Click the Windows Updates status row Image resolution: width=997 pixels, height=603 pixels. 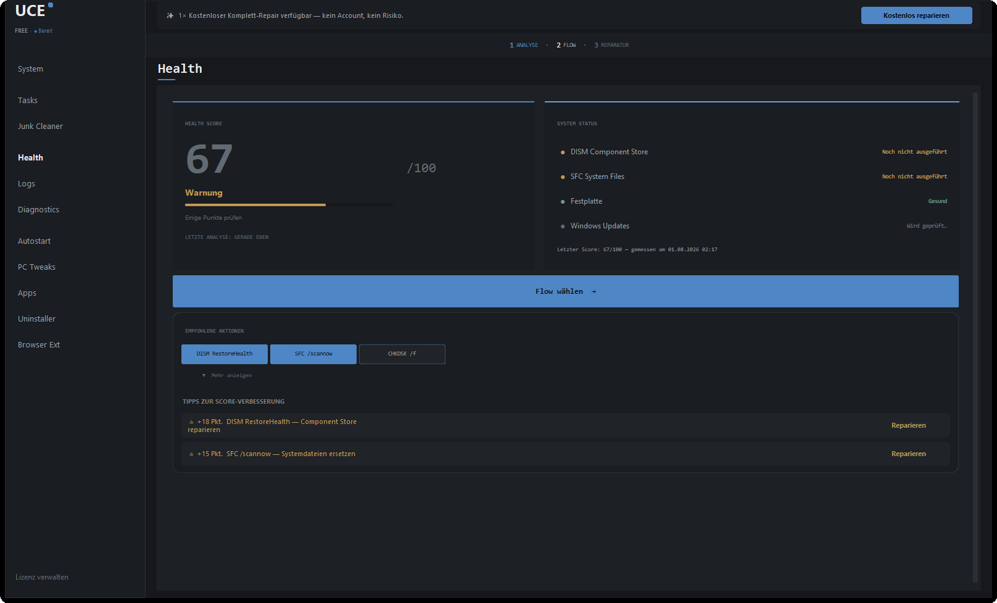point(753,226)
